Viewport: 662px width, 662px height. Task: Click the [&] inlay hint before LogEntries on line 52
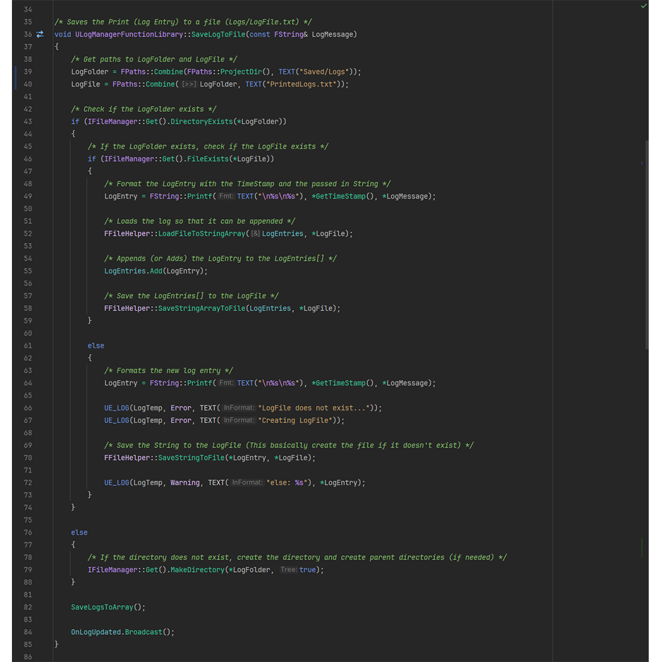click(255, 234)
